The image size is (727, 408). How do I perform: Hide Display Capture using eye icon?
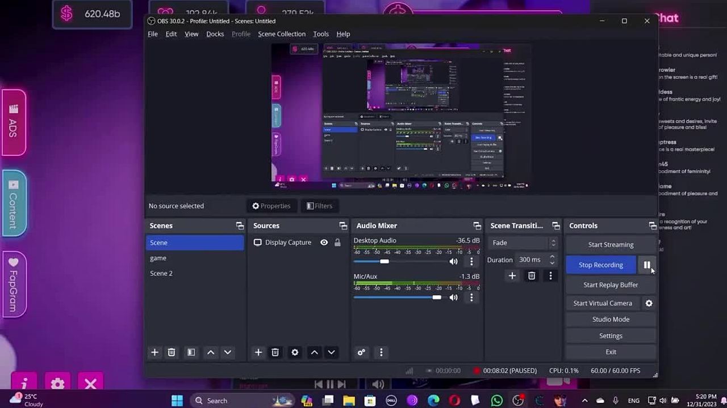point(324,243)
